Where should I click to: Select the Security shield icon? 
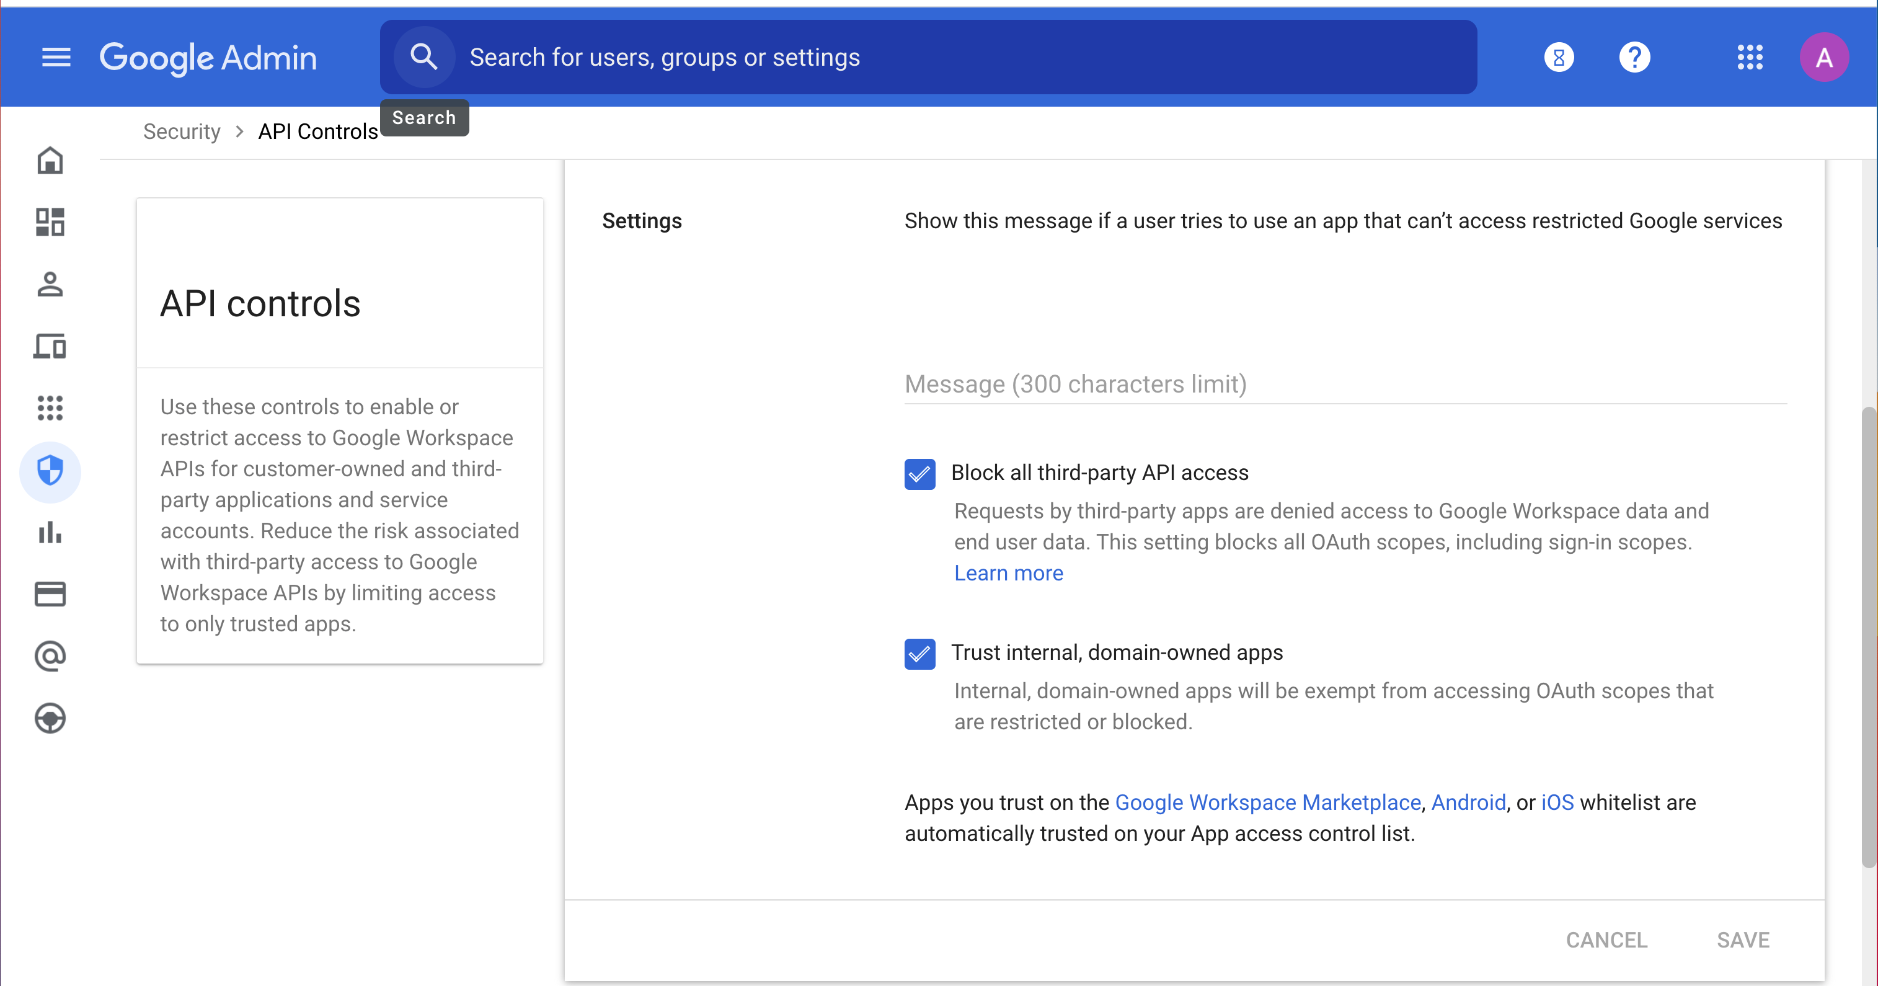pos(50,471)
